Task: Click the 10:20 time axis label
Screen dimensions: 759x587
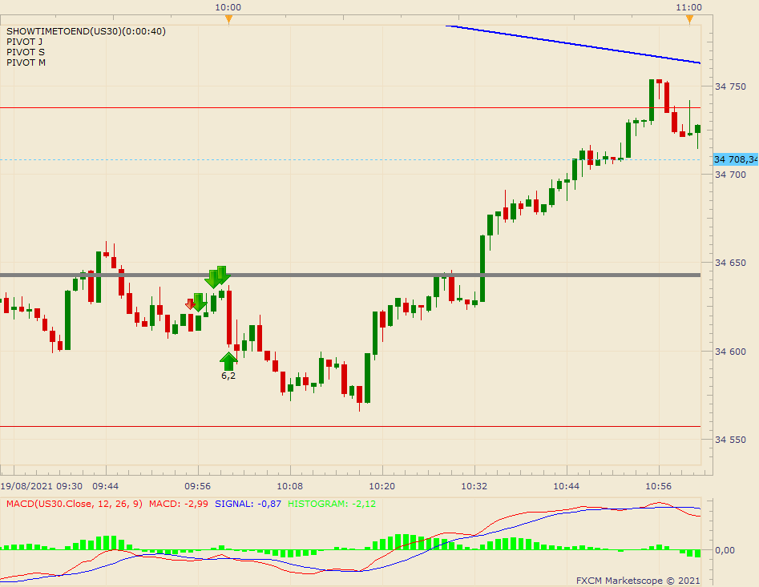Action: pyautogui.click(x=382, y=486)
